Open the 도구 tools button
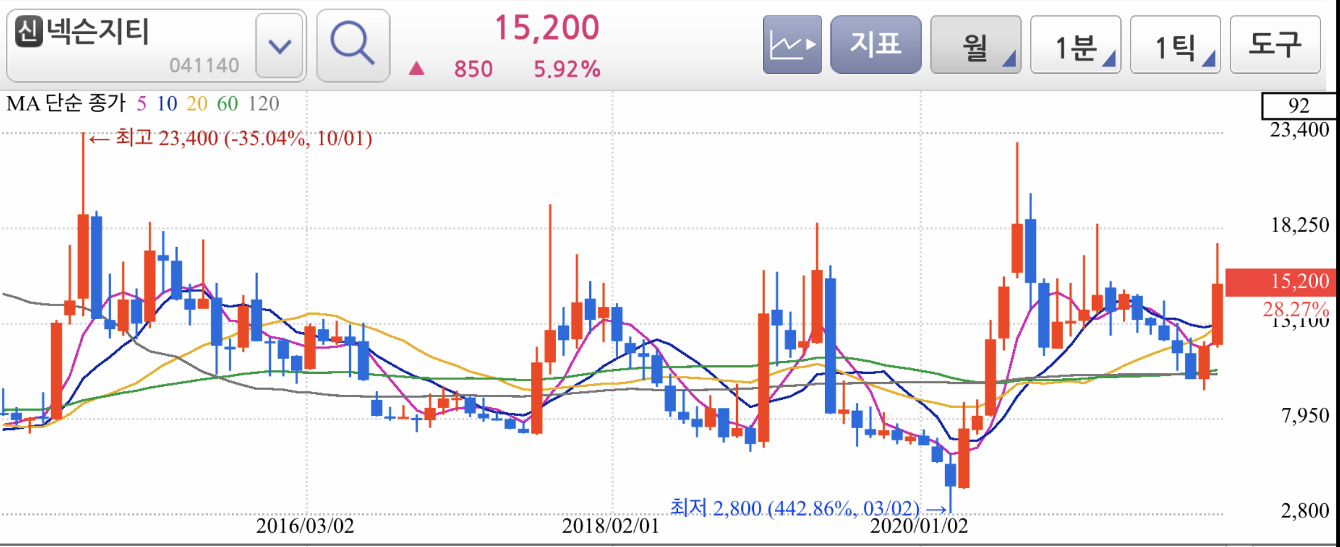 point(1275,45)
